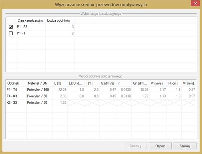Click 0.0130 in the P1 - T4 row
Viewport: 202px width, 154px height.
124,90
